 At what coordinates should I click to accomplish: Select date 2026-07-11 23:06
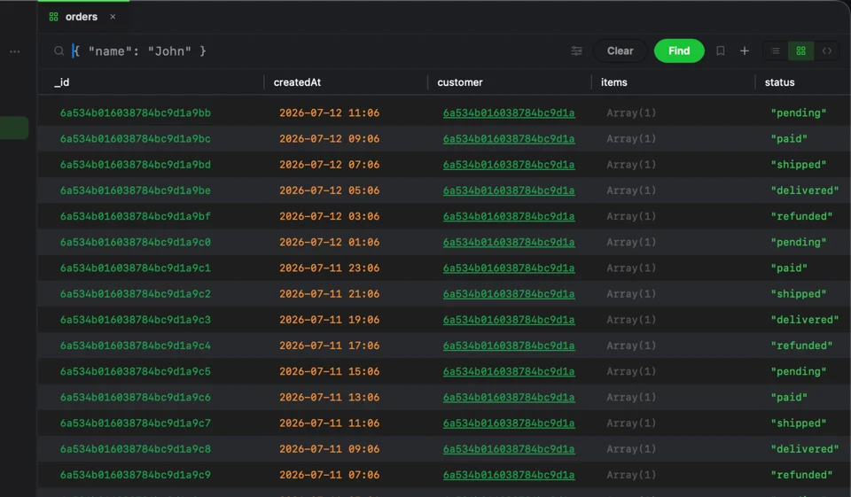pyautogui.click(x=330, y=268)
